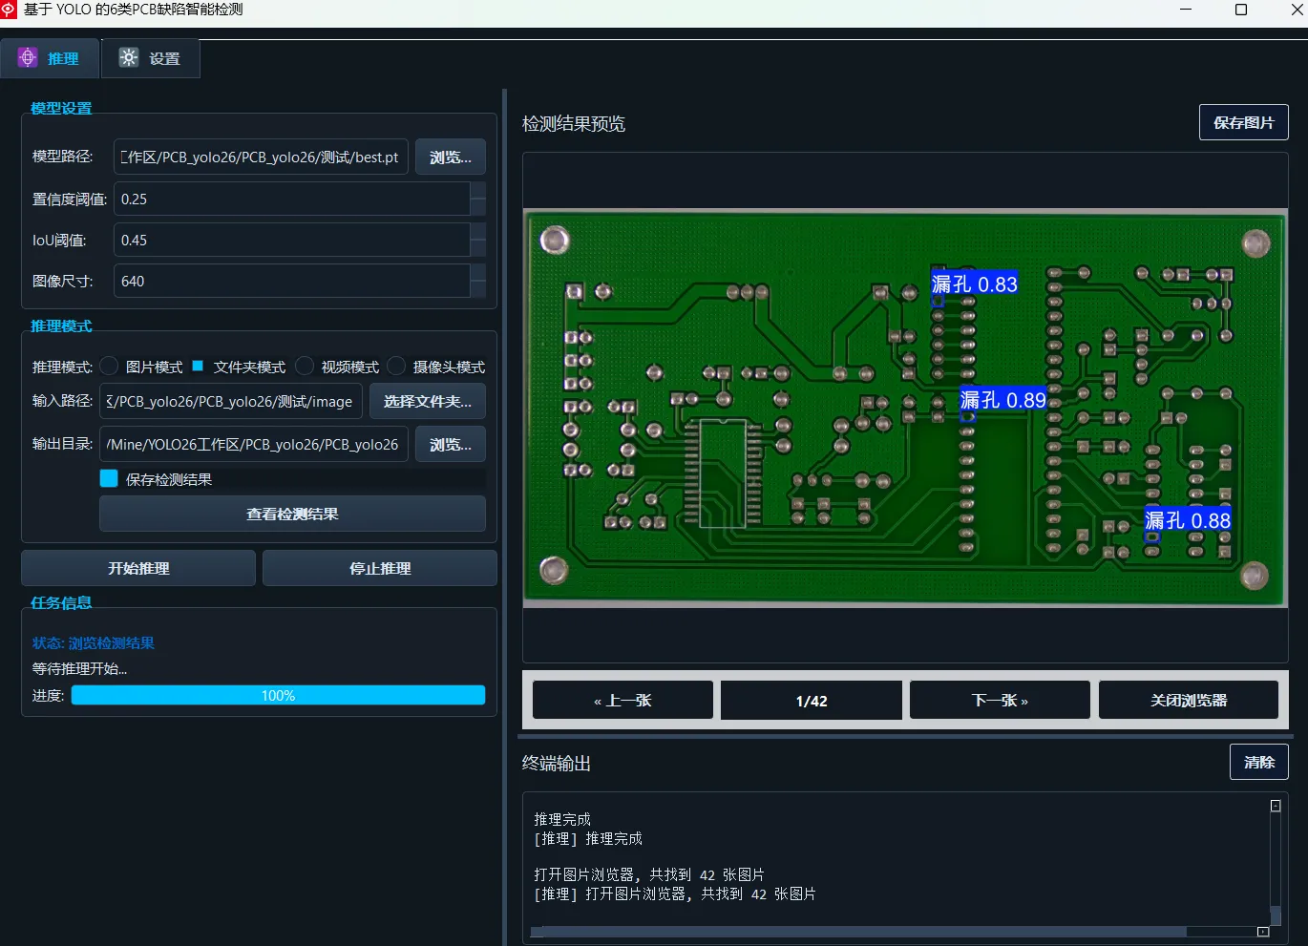
Task: Click the 置信度阈值 spinner arrows
Action: 478,199
